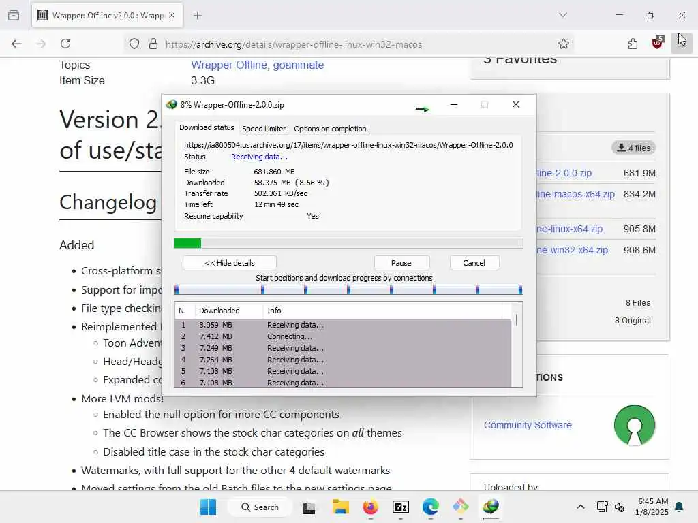Image resolution: width=698 pixels, height=523 pixels.
Task: Open the Community Software collection link
Action: pos(528,425)
